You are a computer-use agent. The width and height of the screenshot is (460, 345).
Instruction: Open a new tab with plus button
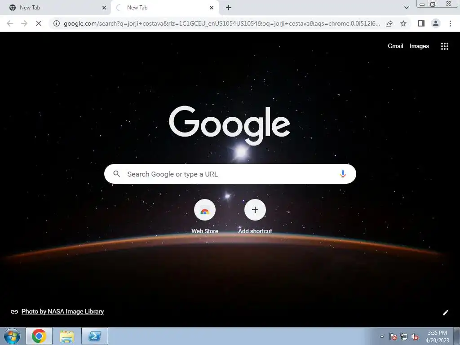pyautogui.click(x=229, y=8)
